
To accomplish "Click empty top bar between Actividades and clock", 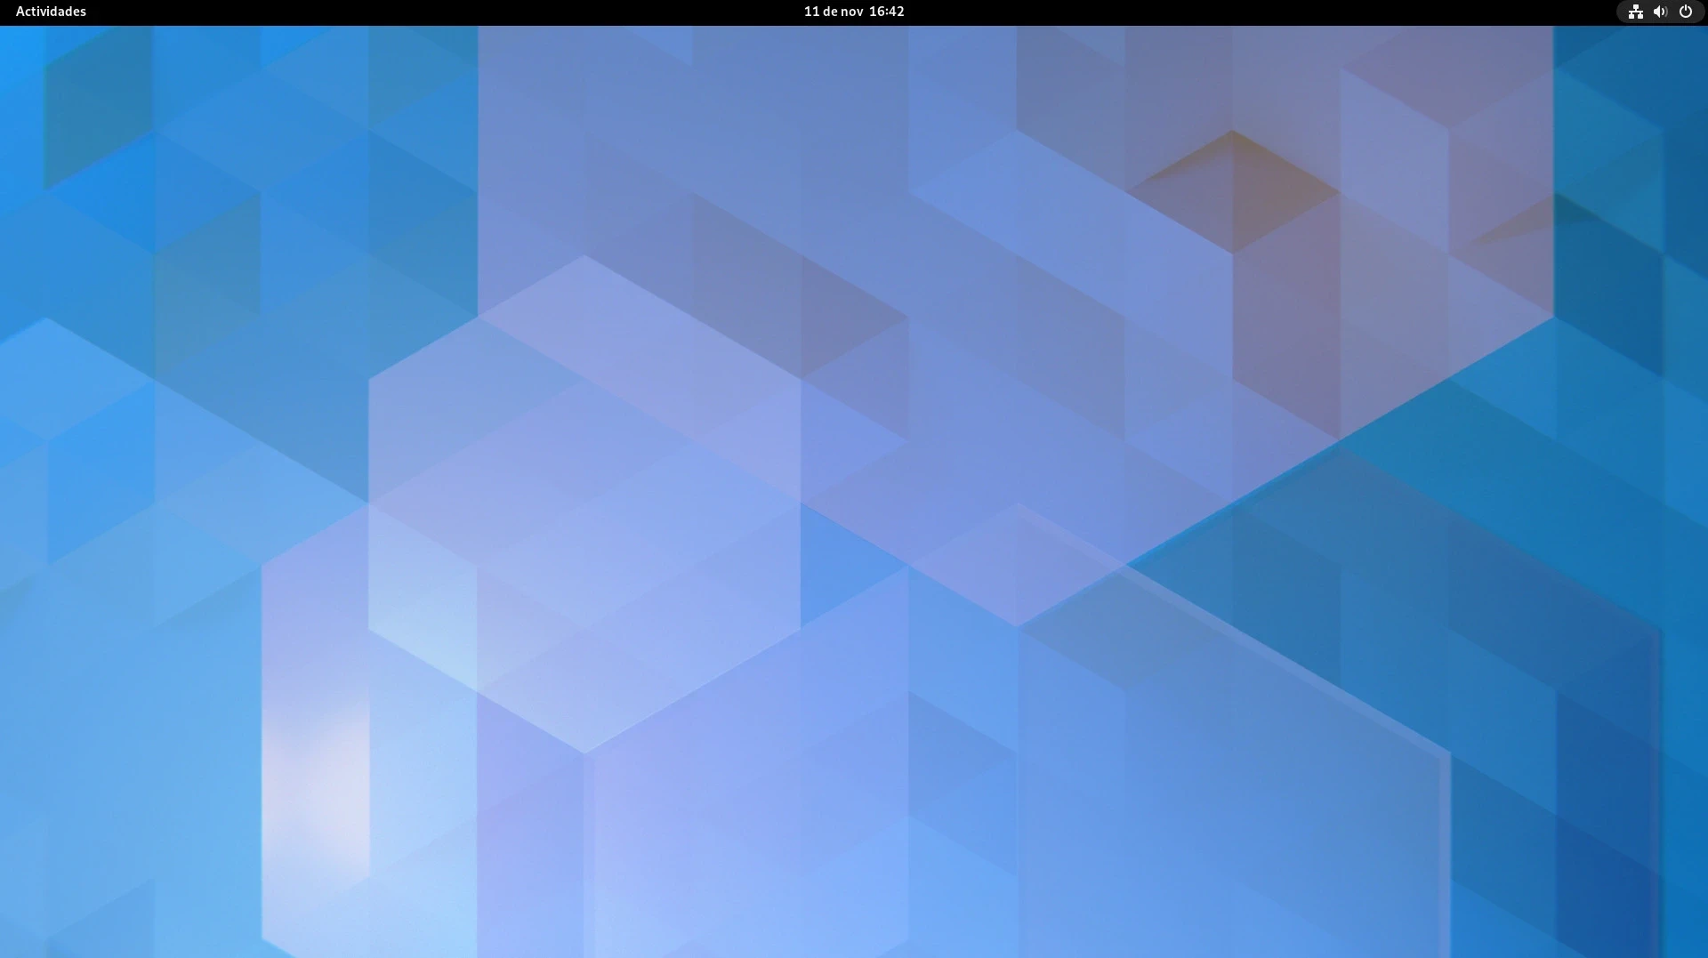I will 445,12.
